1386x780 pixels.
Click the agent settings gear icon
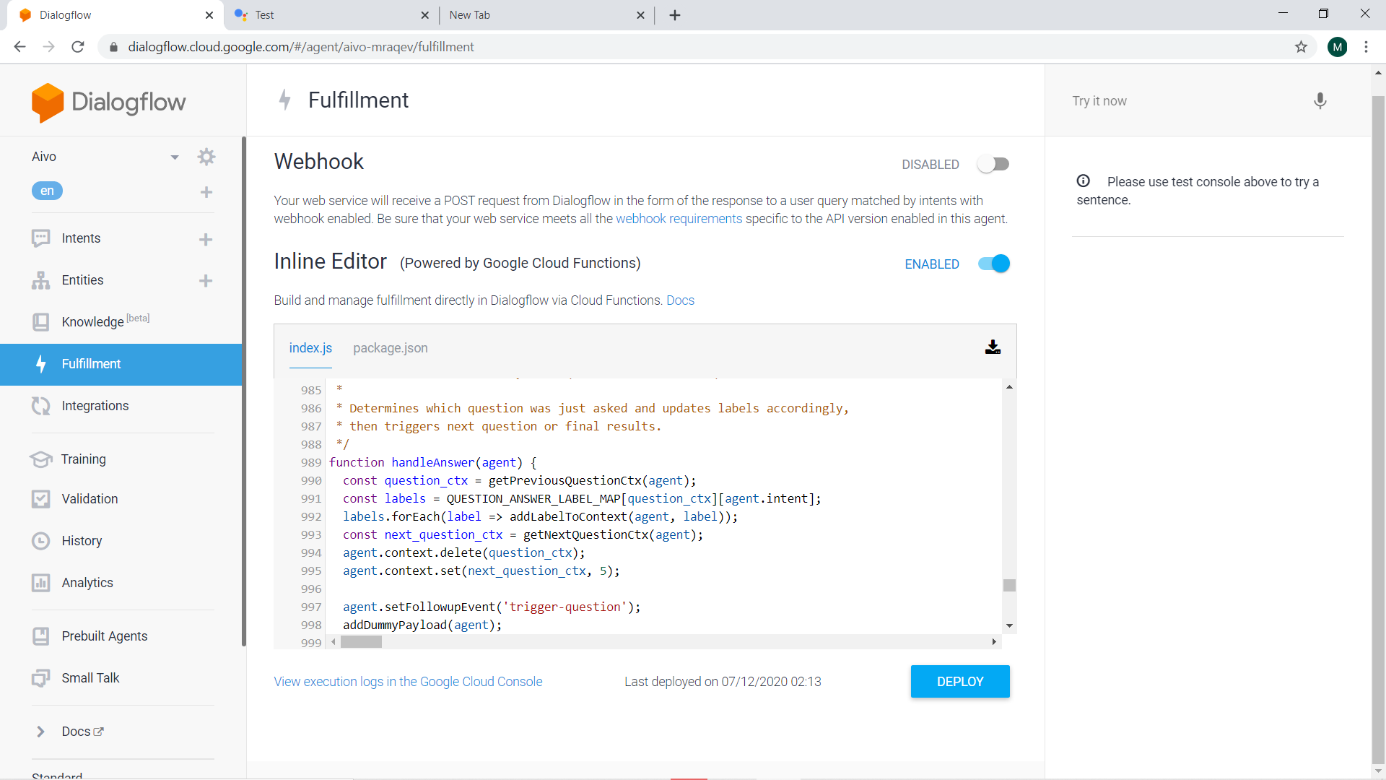tap(206, 157)
